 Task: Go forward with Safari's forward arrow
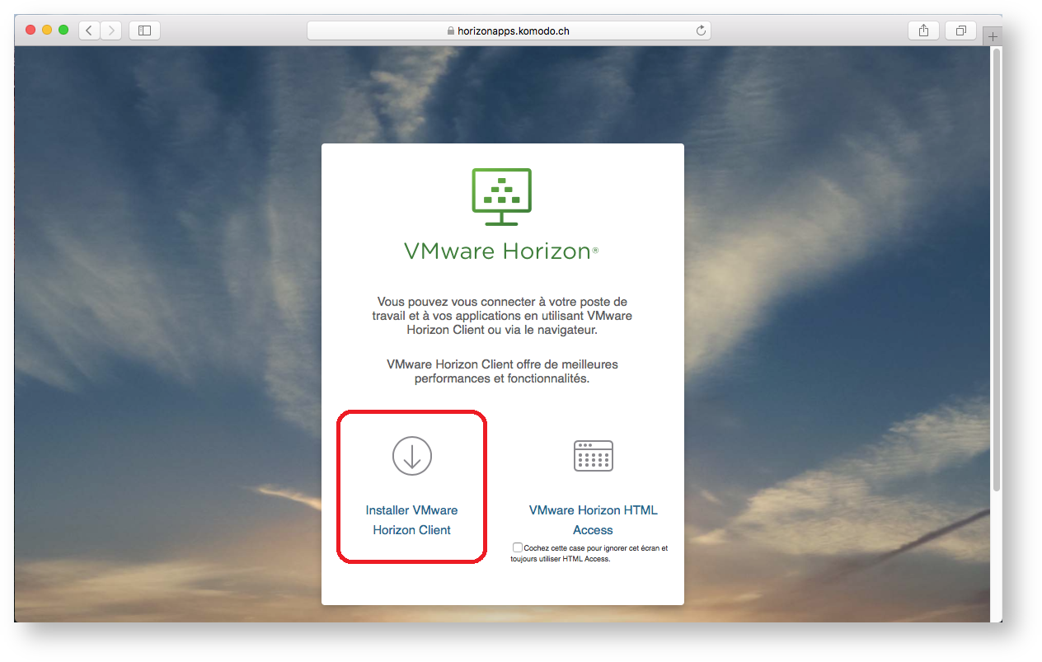[x=110, y=31]
